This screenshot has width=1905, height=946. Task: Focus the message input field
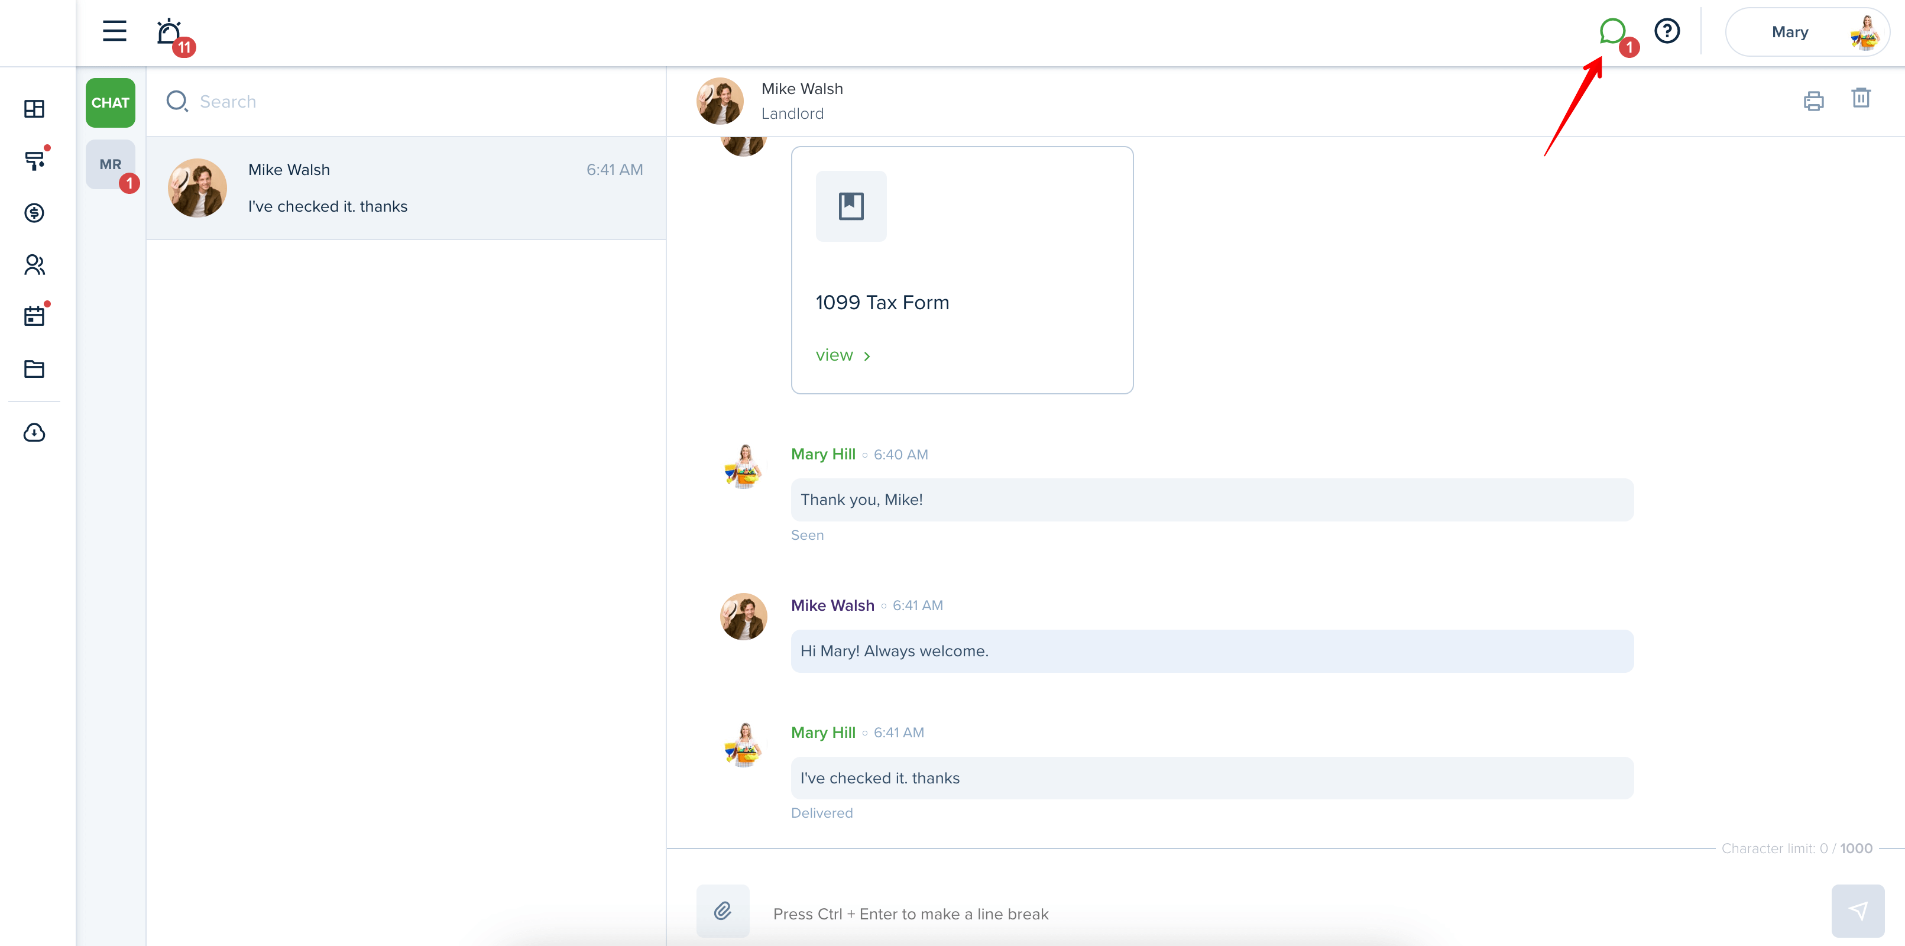pos(1287,914)
